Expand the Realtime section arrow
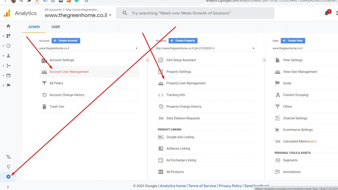 [3, 46]
